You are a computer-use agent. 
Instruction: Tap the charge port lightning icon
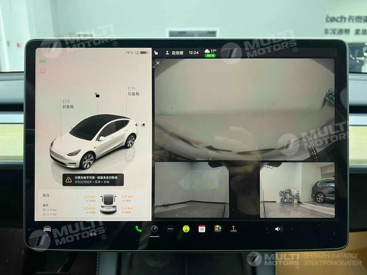(x=143, y=124)
